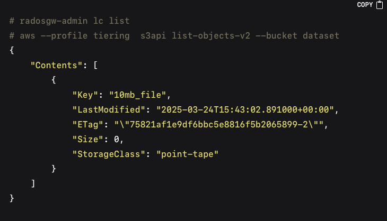Viewport: 387px width, 221px height.
Task: Click the COPY button label
Action: click(x=365, y=5)
